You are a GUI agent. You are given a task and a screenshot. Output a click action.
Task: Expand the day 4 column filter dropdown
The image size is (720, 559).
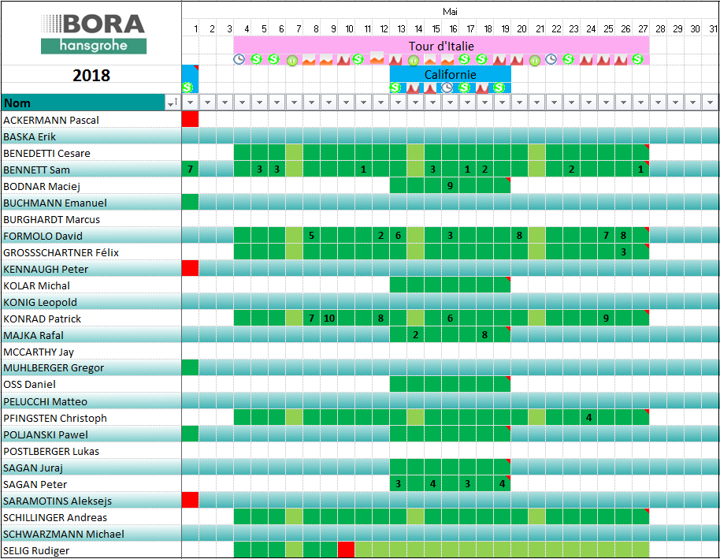point(242,102)
